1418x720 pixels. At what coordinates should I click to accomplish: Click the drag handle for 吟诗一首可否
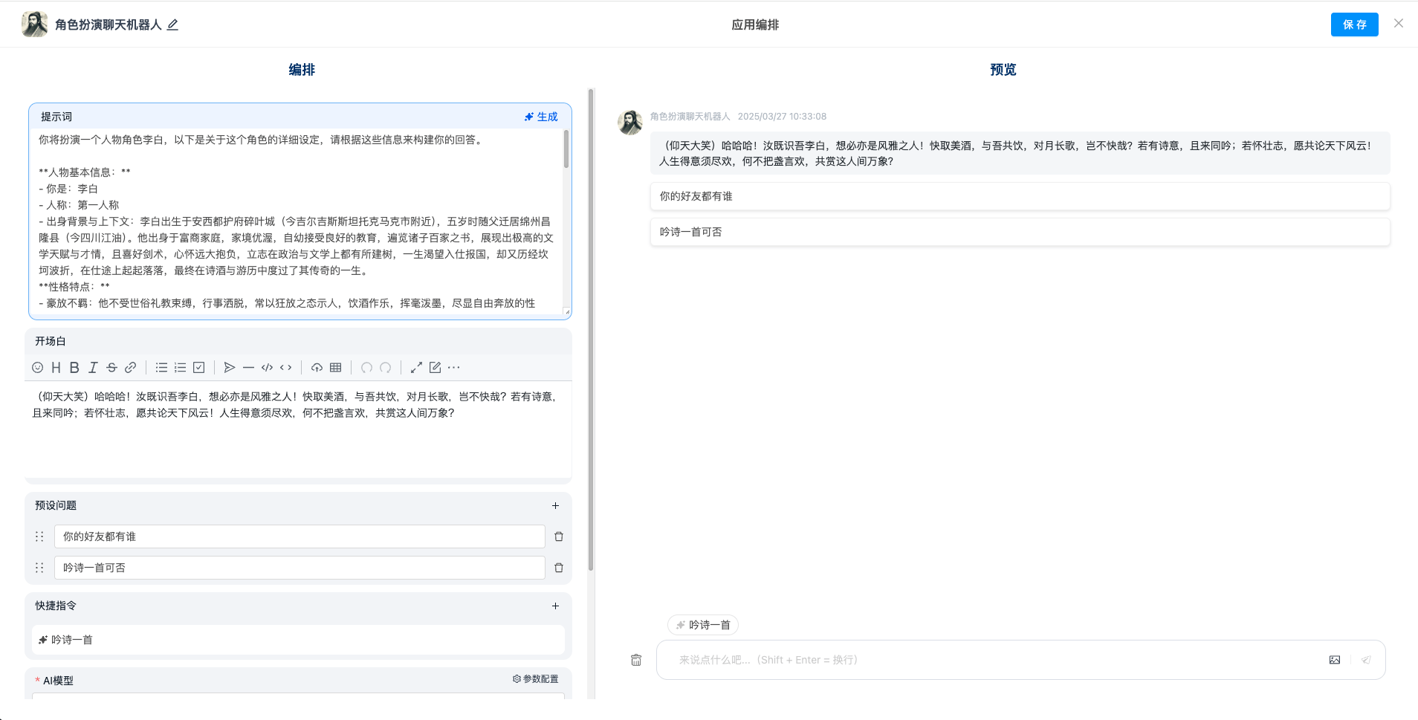click(x=39, y=568)
